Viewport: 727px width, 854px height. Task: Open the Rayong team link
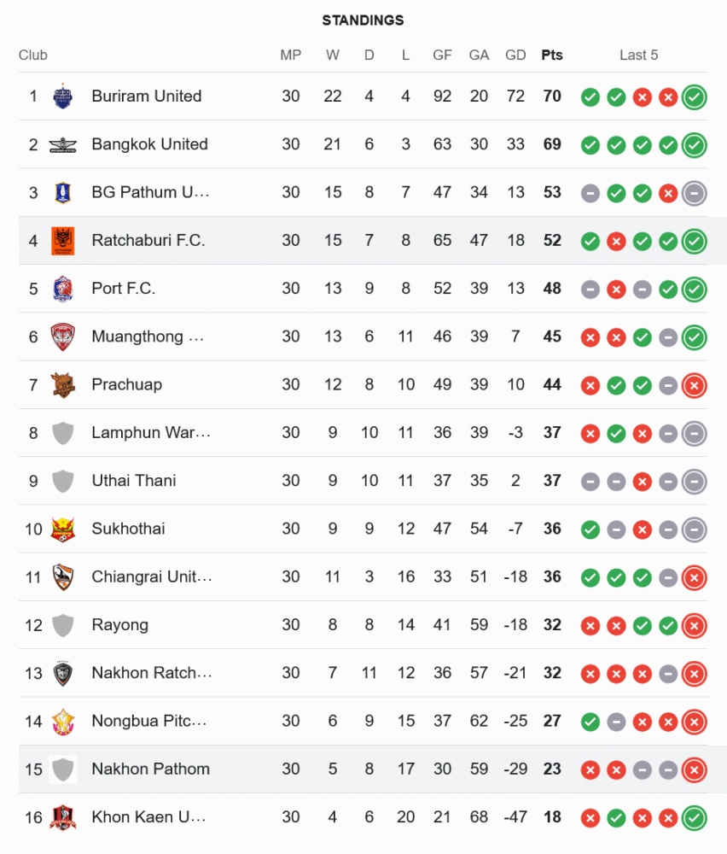[119, 625]
